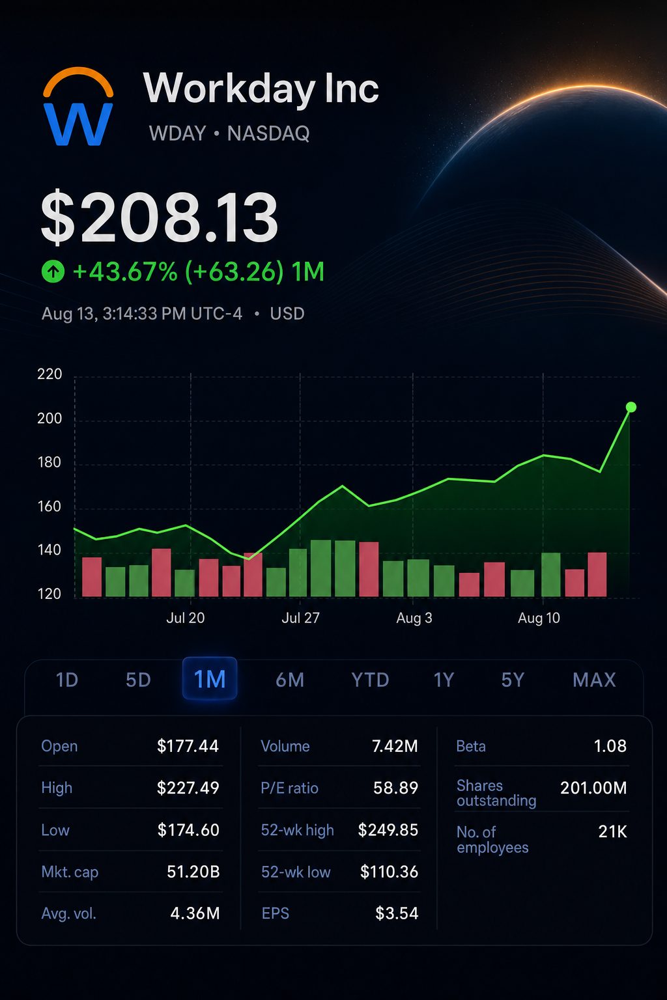Click the Aug 10 axis label
Image resolution: width=667 pixels, height=1000 pixels.
point(539,618)
